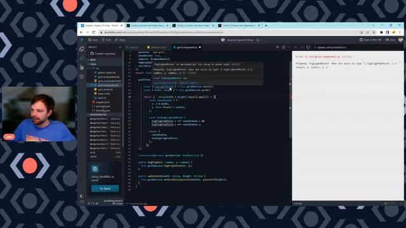Image resolution: width=406 pixels, height=228 pixels.
Task: Open the browser extensions puzzle icon
Action: point(381,32)
